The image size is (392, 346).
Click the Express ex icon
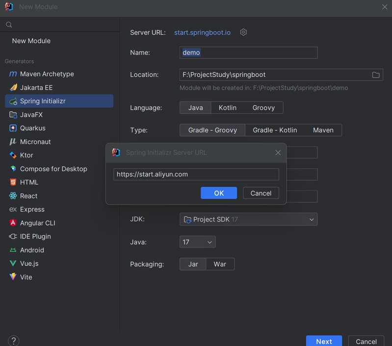pyautogui.click(x=13, y=209)
